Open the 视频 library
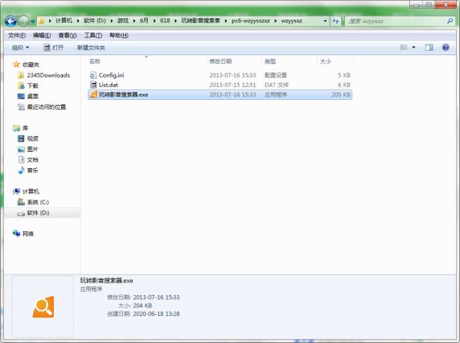The image size is (460, 343). tap(33, 139)
